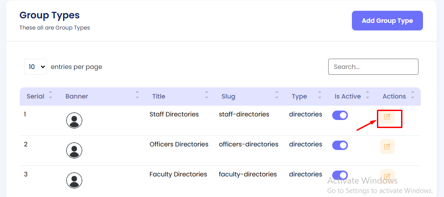Screen dimensions: 444x197
Task: Sort by Banner column arrows
Action: [x=137, y=96]
